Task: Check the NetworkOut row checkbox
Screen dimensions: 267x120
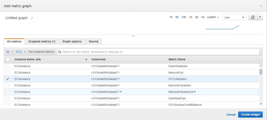Action: click(8, 73)
